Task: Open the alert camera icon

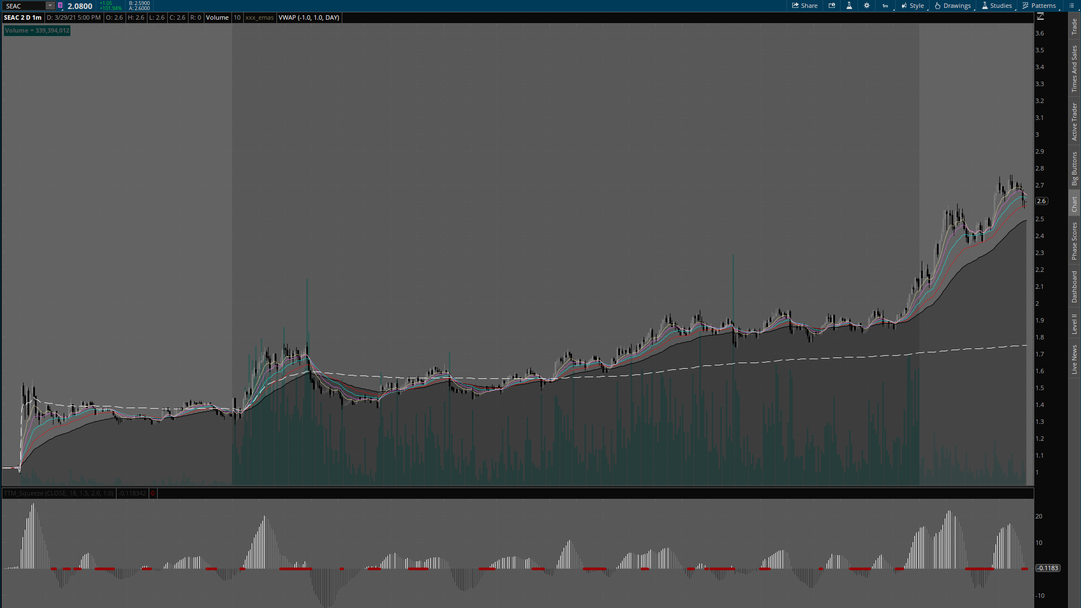Action: 832,6
